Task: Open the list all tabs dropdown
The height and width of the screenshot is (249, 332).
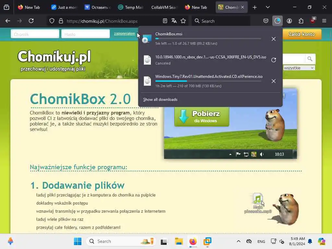Action: click(x=267, y=7)
